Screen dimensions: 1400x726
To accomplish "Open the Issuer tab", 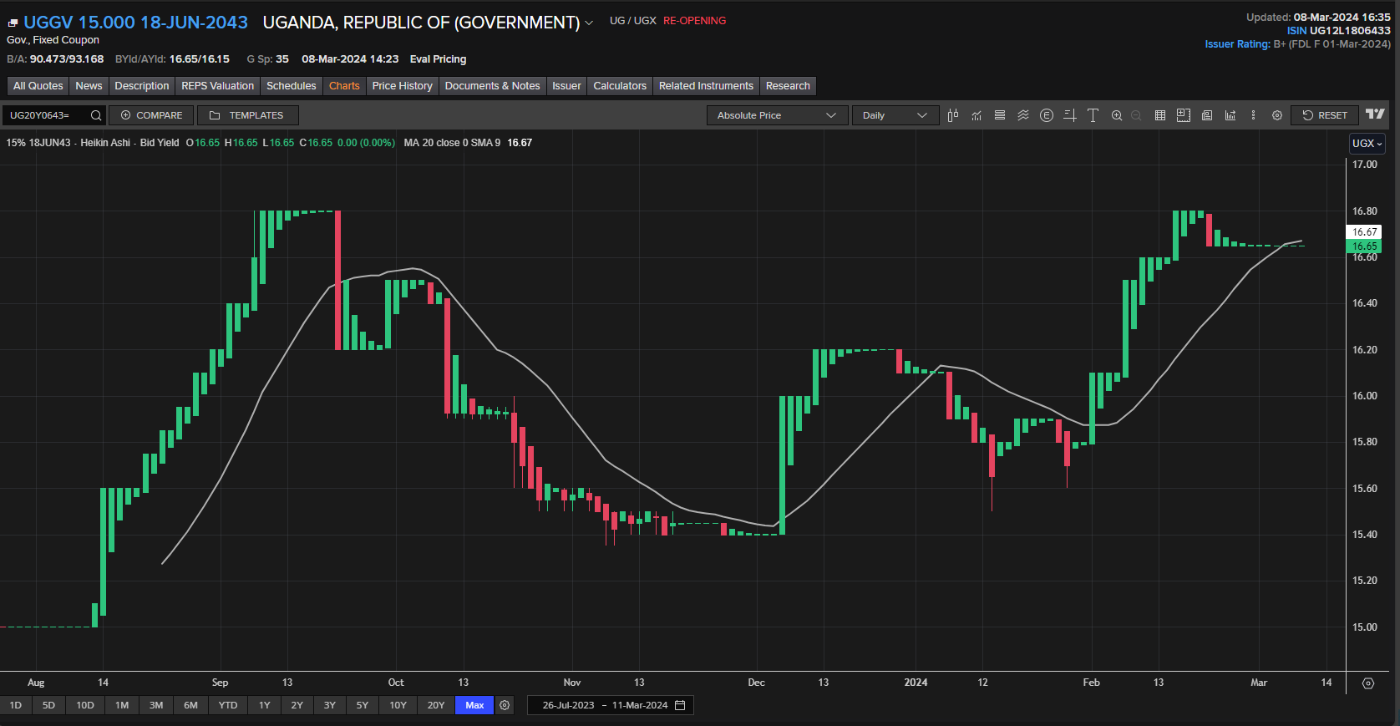I will 566,86.
